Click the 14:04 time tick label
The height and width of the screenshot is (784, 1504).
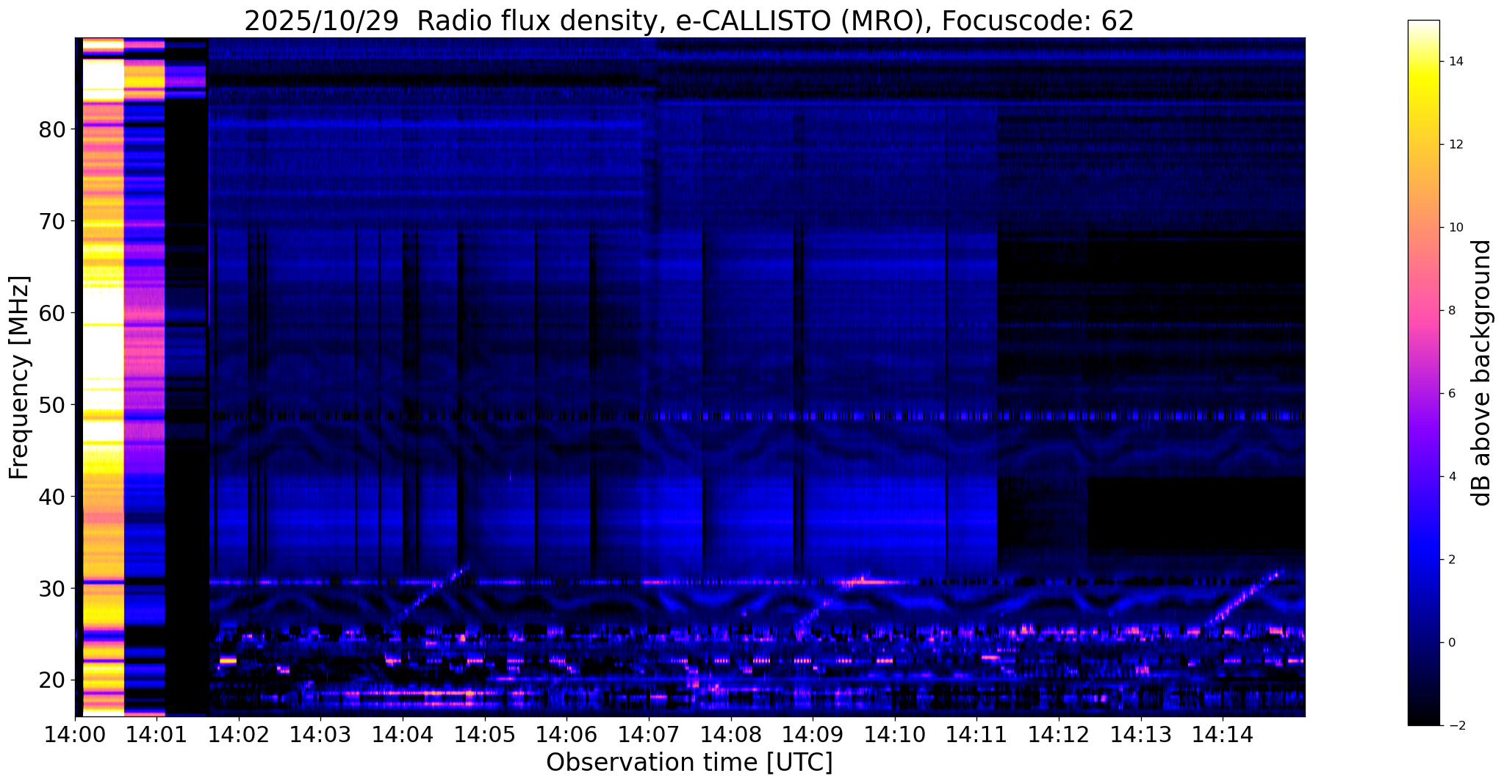403,734
